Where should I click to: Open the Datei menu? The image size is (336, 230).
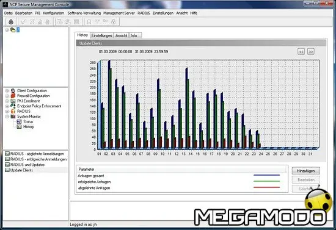tap(9, 13)
